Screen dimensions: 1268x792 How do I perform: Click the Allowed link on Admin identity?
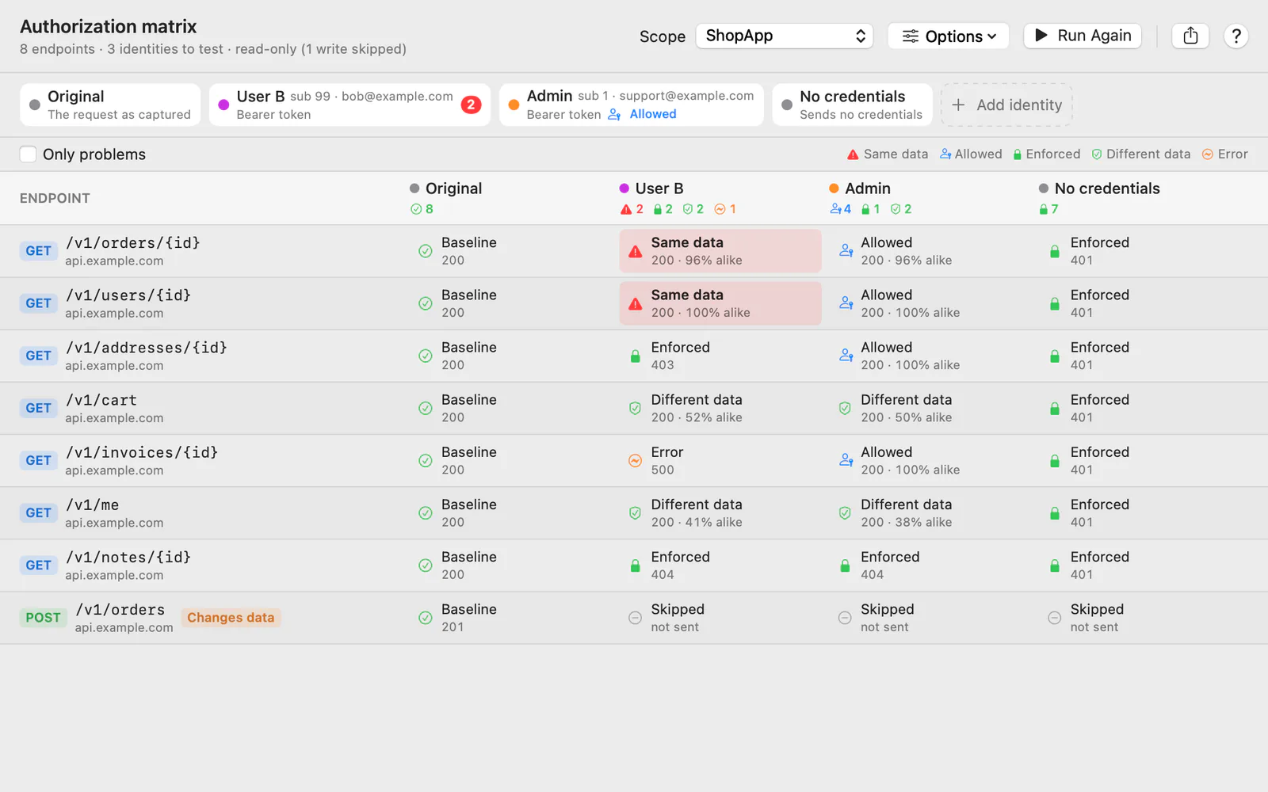point(653,114)
